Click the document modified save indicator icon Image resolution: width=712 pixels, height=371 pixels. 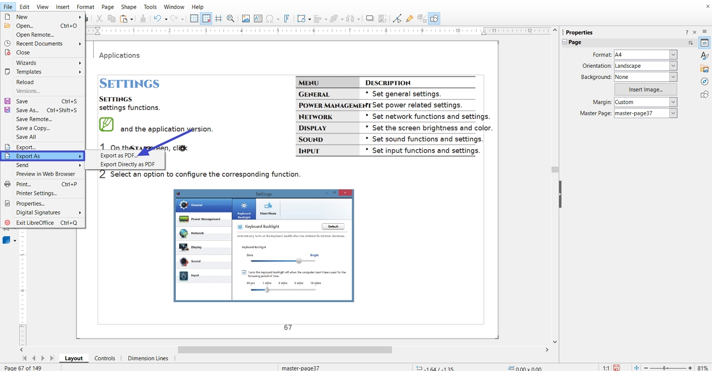coord(617,368)
